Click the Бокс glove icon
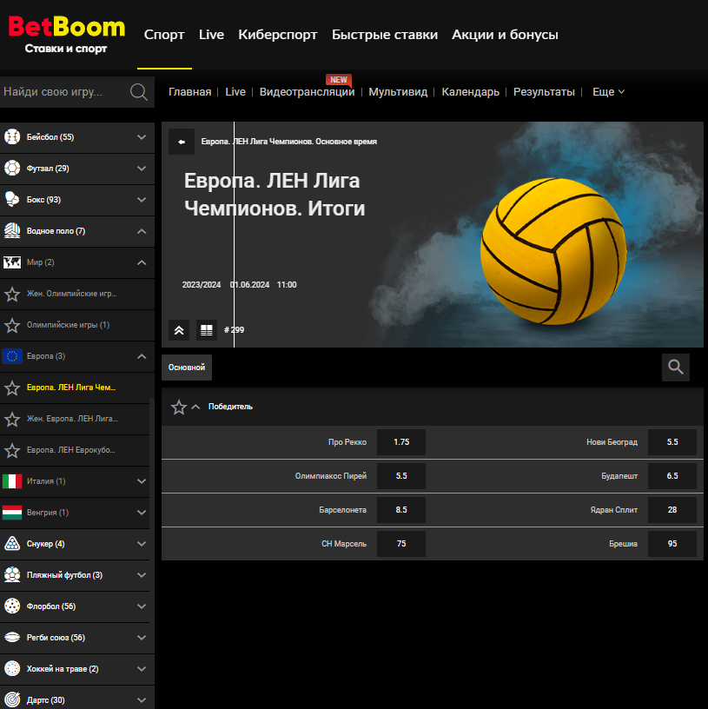Screen dimensions: 708x709 (x=12, y=199)
